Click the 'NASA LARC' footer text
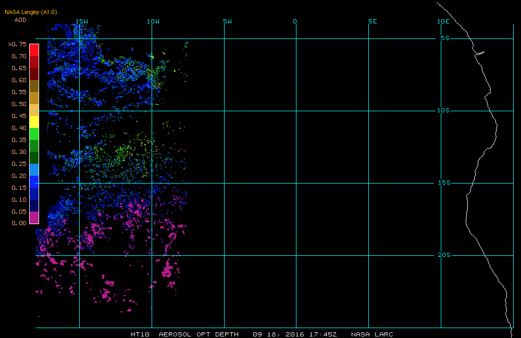521x338 pixels. tap(372, 334)
